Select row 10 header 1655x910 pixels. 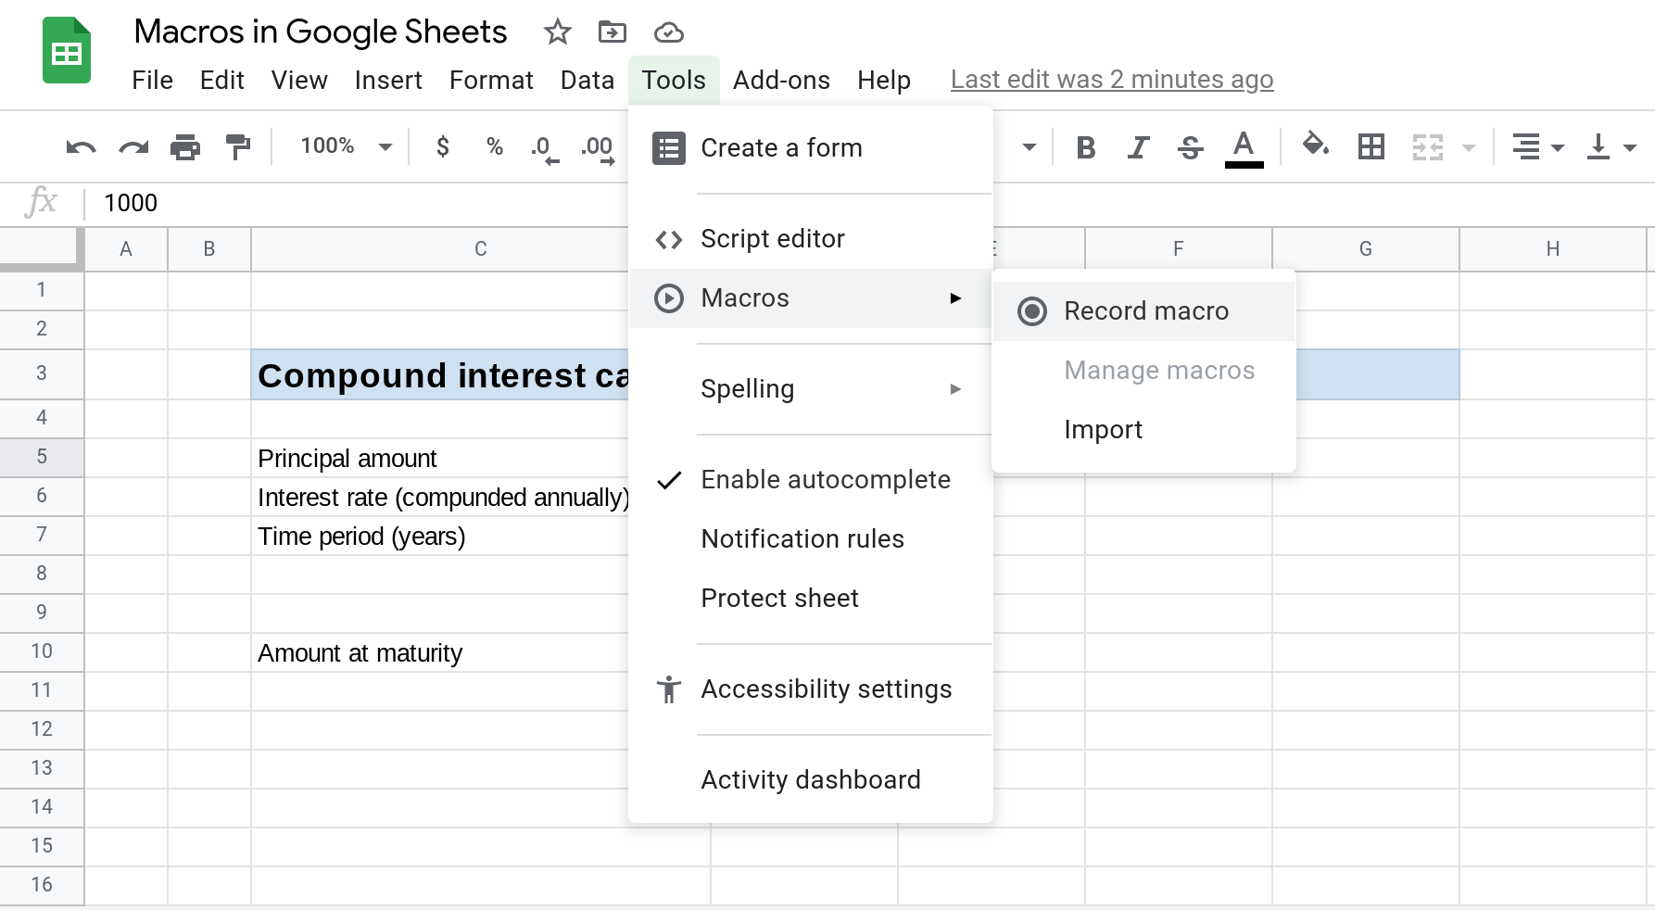point(42,651)
